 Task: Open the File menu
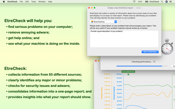[x=21, y=2]
